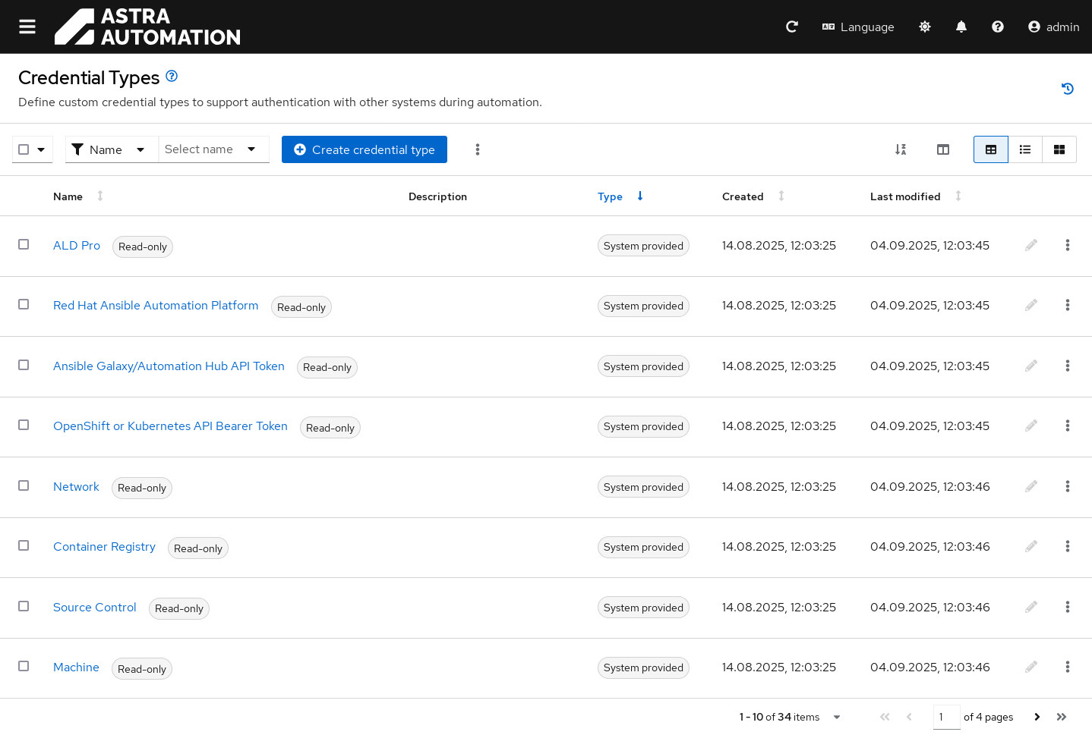Open the notifications bell
The image size is (1092, 735).
[x=961, y=27]
